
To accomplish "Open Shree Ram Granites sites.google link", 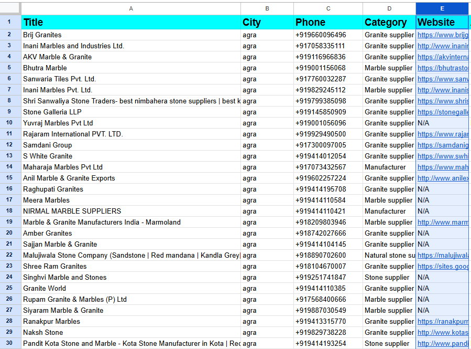I will pyautogui.click(x=443, y=266).
